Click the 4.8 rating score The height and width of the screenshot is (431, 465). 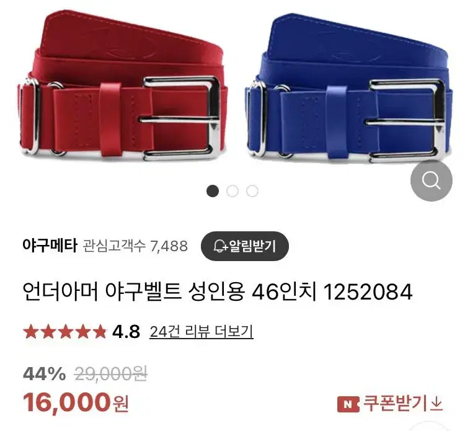tap(126, 332)
